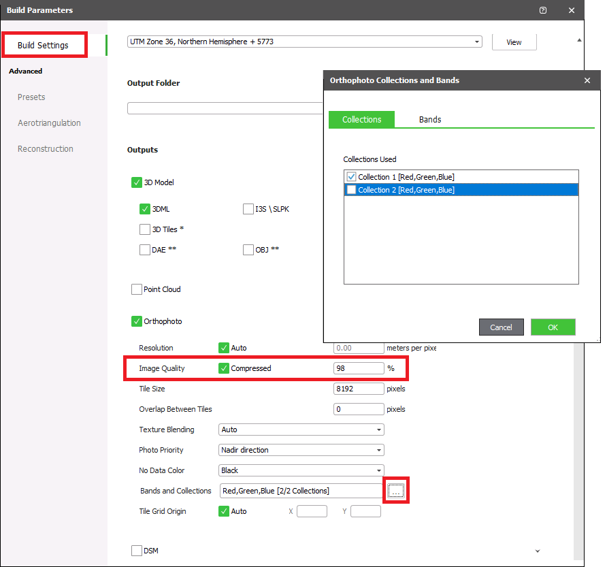This screenshot has height=567, width=607.
Task: Enable the Point Cloud output checkbox
Action: (x=137, y=289)
